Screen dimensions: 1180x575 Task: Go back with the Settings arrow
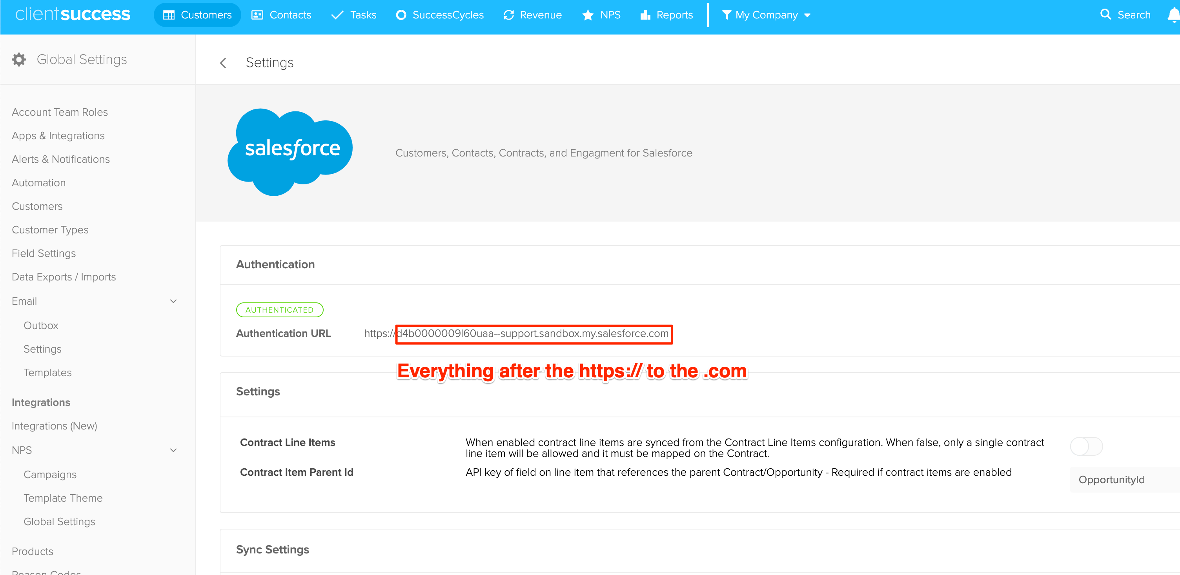(x=223, y=63)
